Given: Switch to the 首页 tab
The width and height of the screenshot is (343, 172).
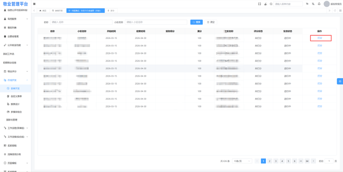Looking at the screenshot, I should [43, 11].
